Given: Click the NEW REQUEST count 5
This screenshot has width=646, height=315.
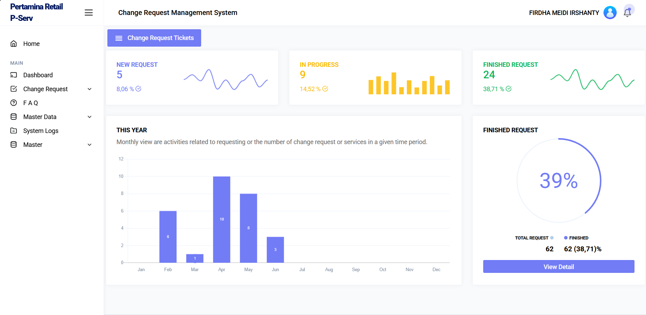Looking at the screenshot, I should pos(120,75).
